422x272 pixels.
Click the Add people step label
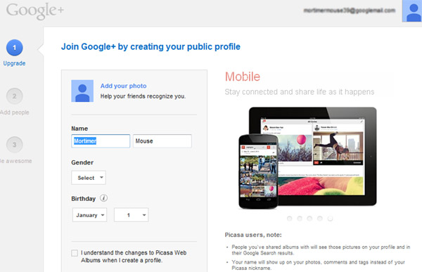point(15,112)
